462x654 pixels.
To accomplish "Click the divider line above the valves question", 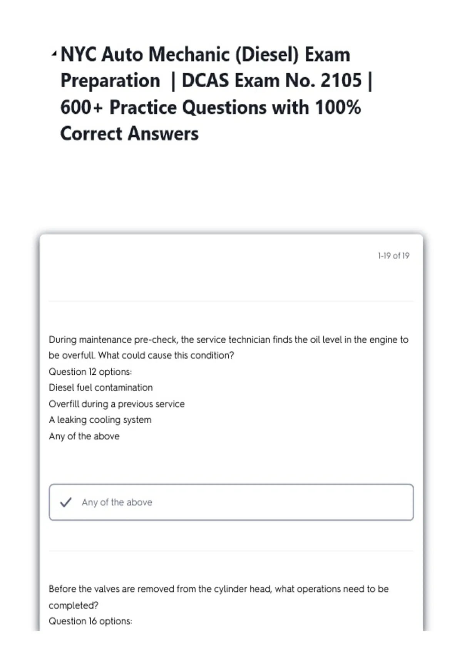I will pos(231,551).
